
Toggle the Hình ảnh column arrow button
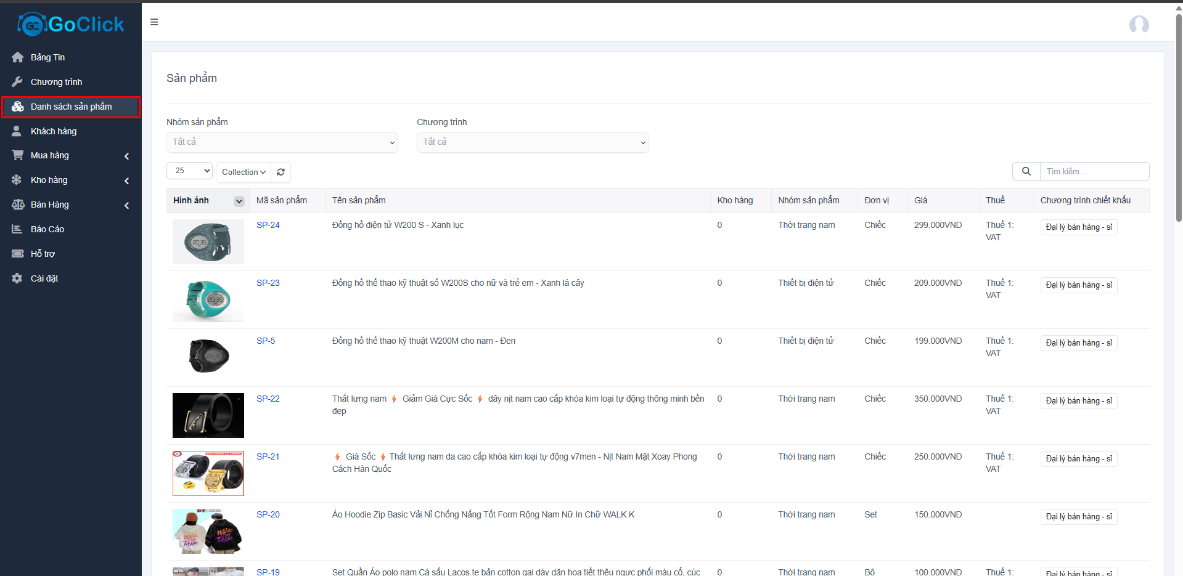pyautogui.click(x=239, y=201)
